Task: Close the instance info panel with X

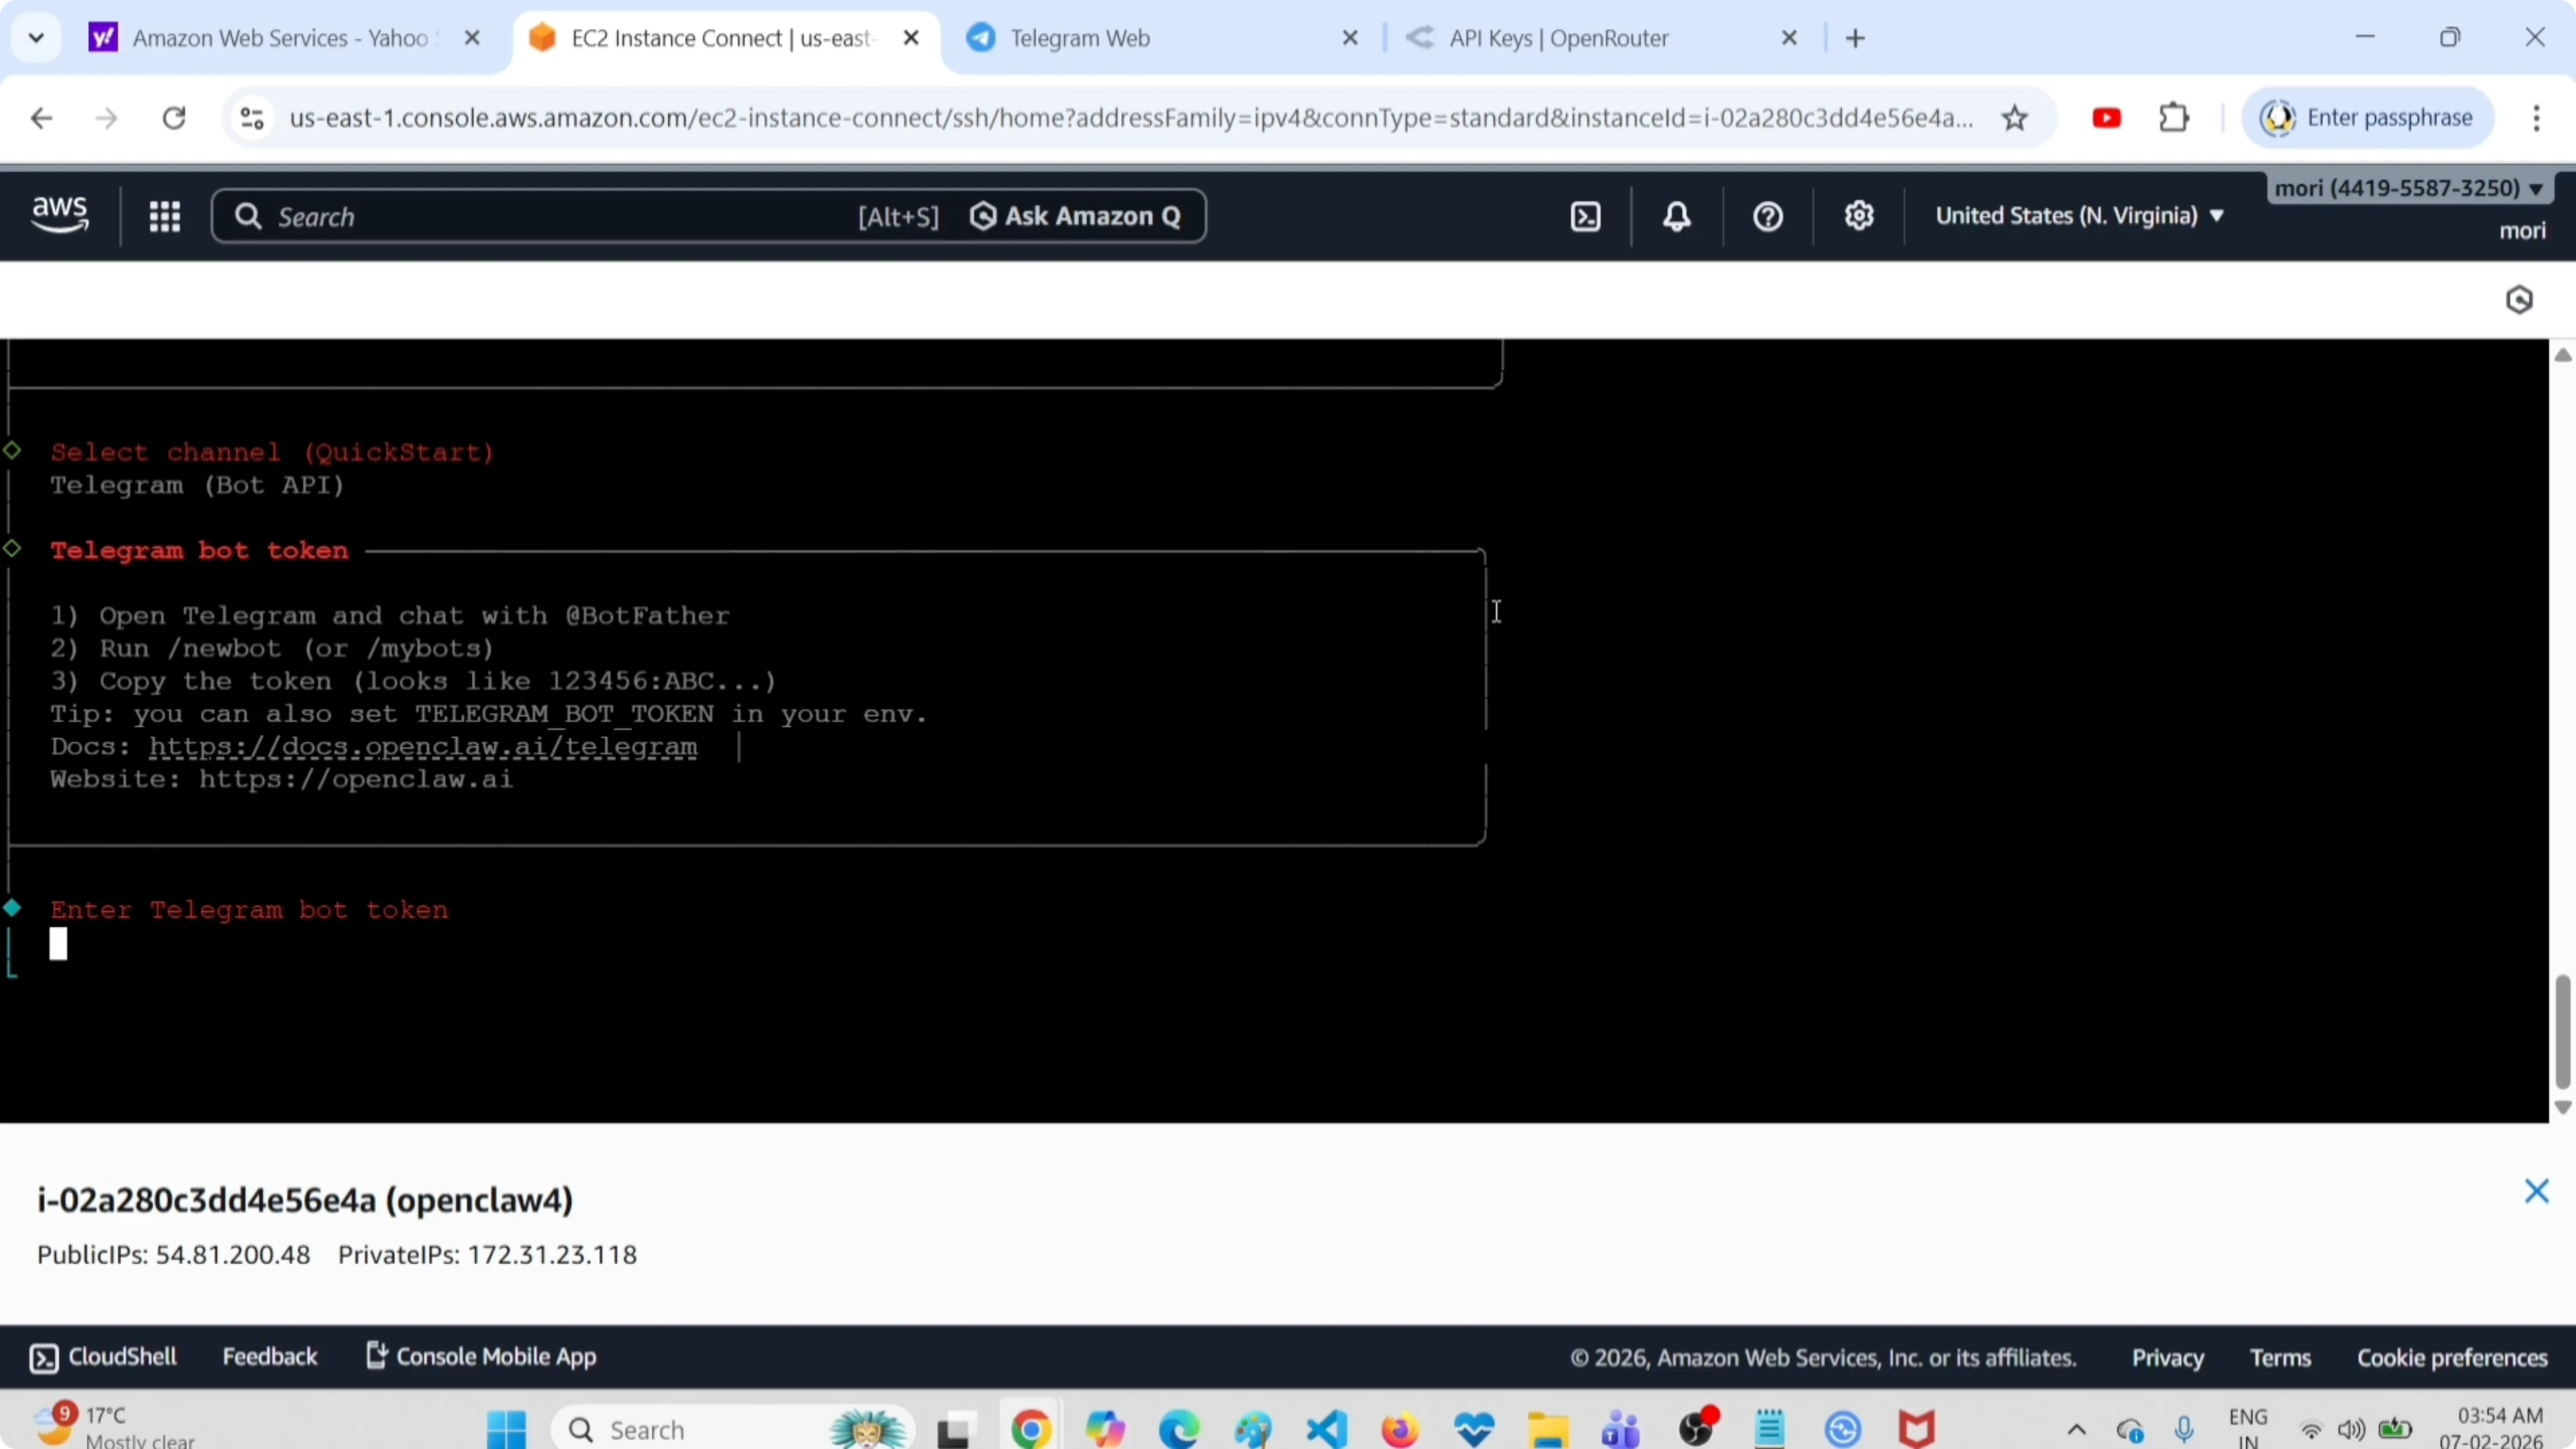Action: click(2536, 1191)
